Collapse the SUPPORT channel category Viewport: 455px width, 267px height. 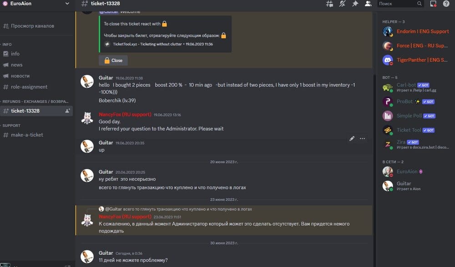pyautogui.click(x=11, y=125)
